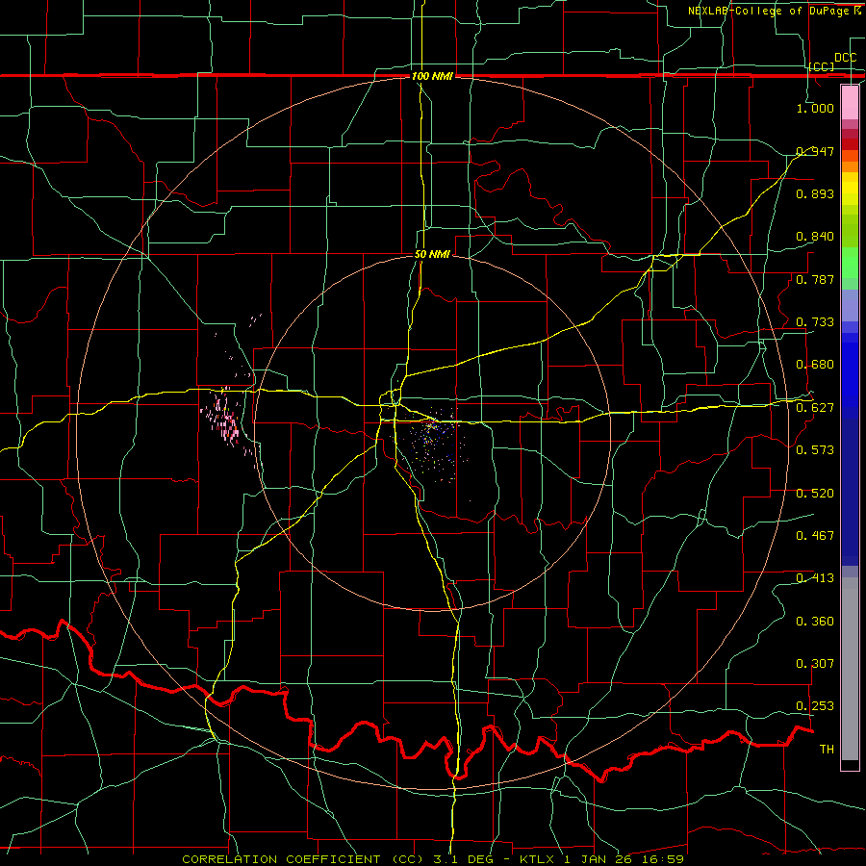
Task: Click the 100 NMI range ring label
Action: pos(432,76)
